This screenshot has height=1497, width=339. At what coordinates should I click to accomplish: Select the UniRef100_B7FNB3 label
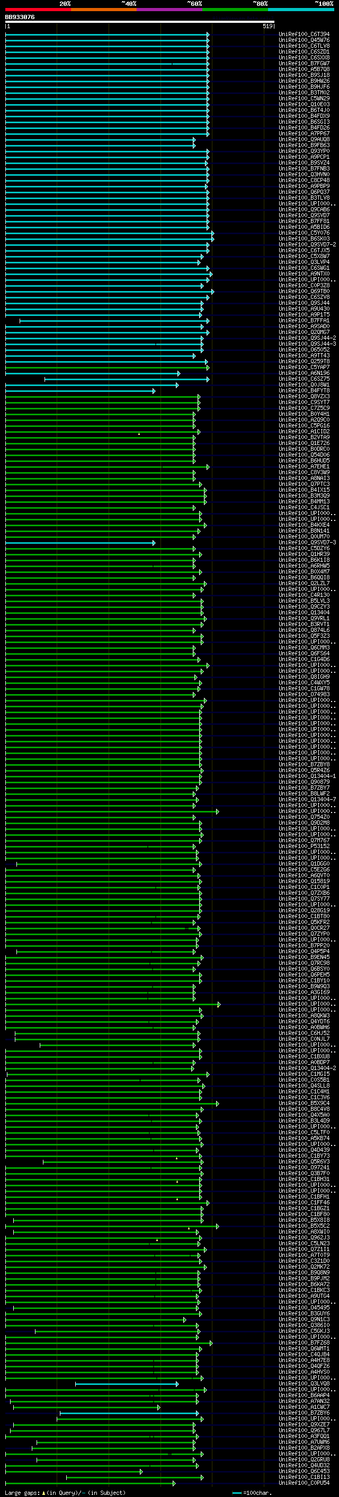click(x=304, y=168)
